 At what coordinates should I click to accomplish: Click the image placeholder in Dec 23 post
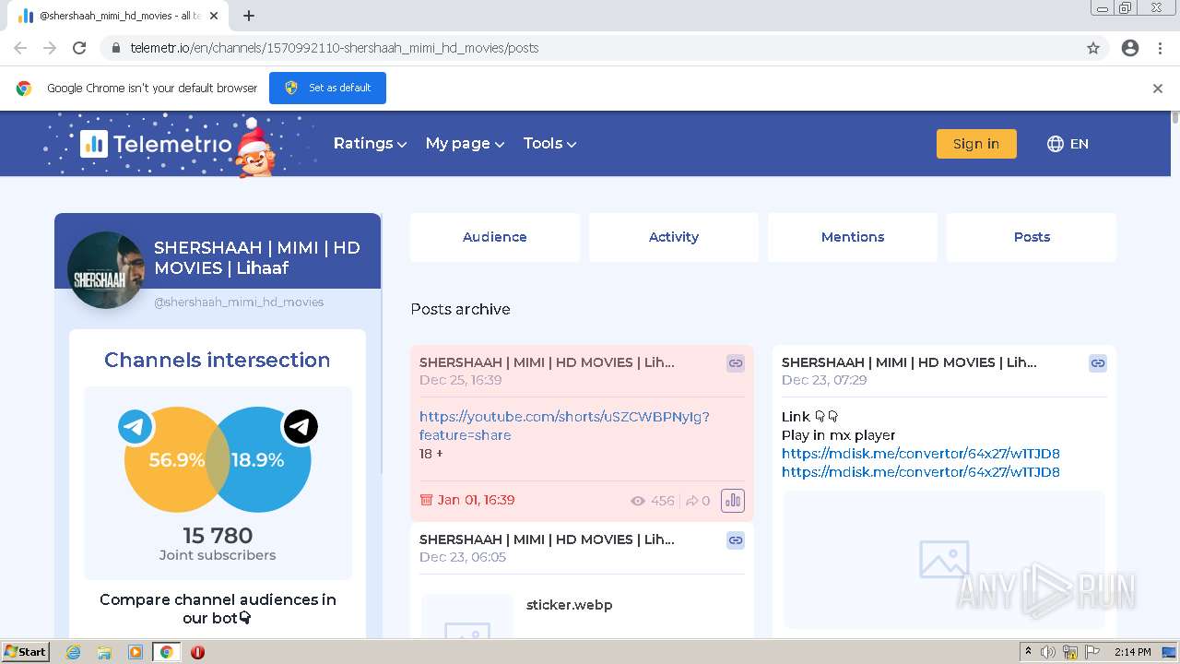click(944, 559)
